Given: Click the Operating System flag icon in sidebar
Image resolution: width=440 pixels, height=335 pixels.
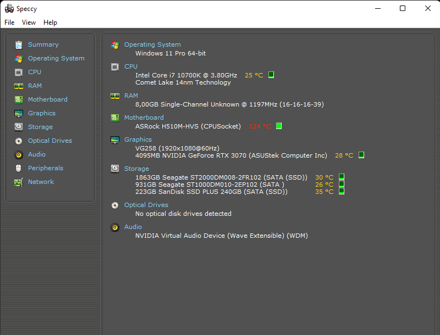Looking at the screenshot, I should [x=19, y=59].
